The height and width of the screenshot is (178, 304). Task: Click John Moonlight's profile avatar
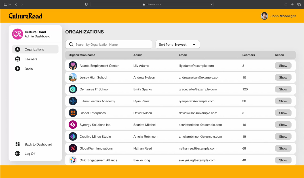[x=265, y=16]
